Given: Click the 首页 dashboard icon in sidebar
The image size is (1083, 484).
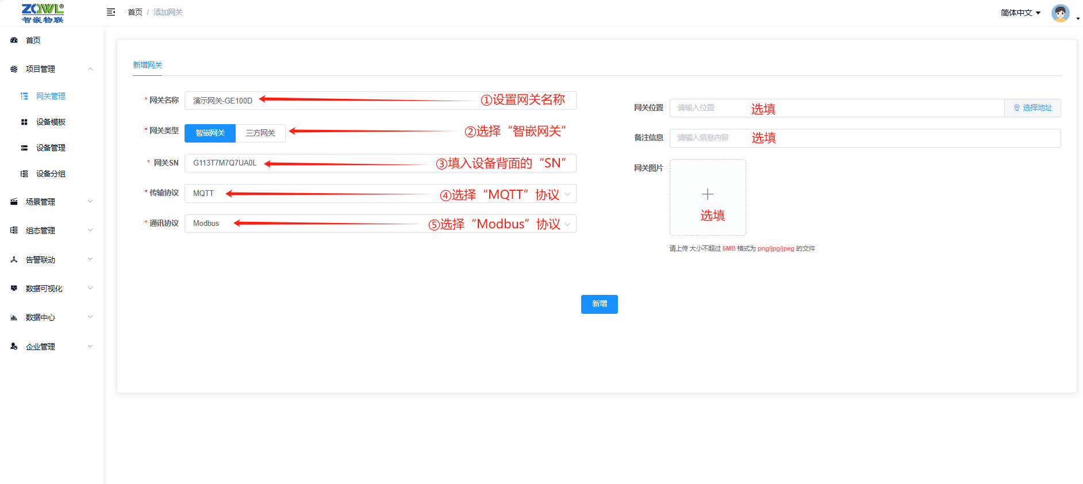Looking at the screenshot, I should (x=14, y=40).
